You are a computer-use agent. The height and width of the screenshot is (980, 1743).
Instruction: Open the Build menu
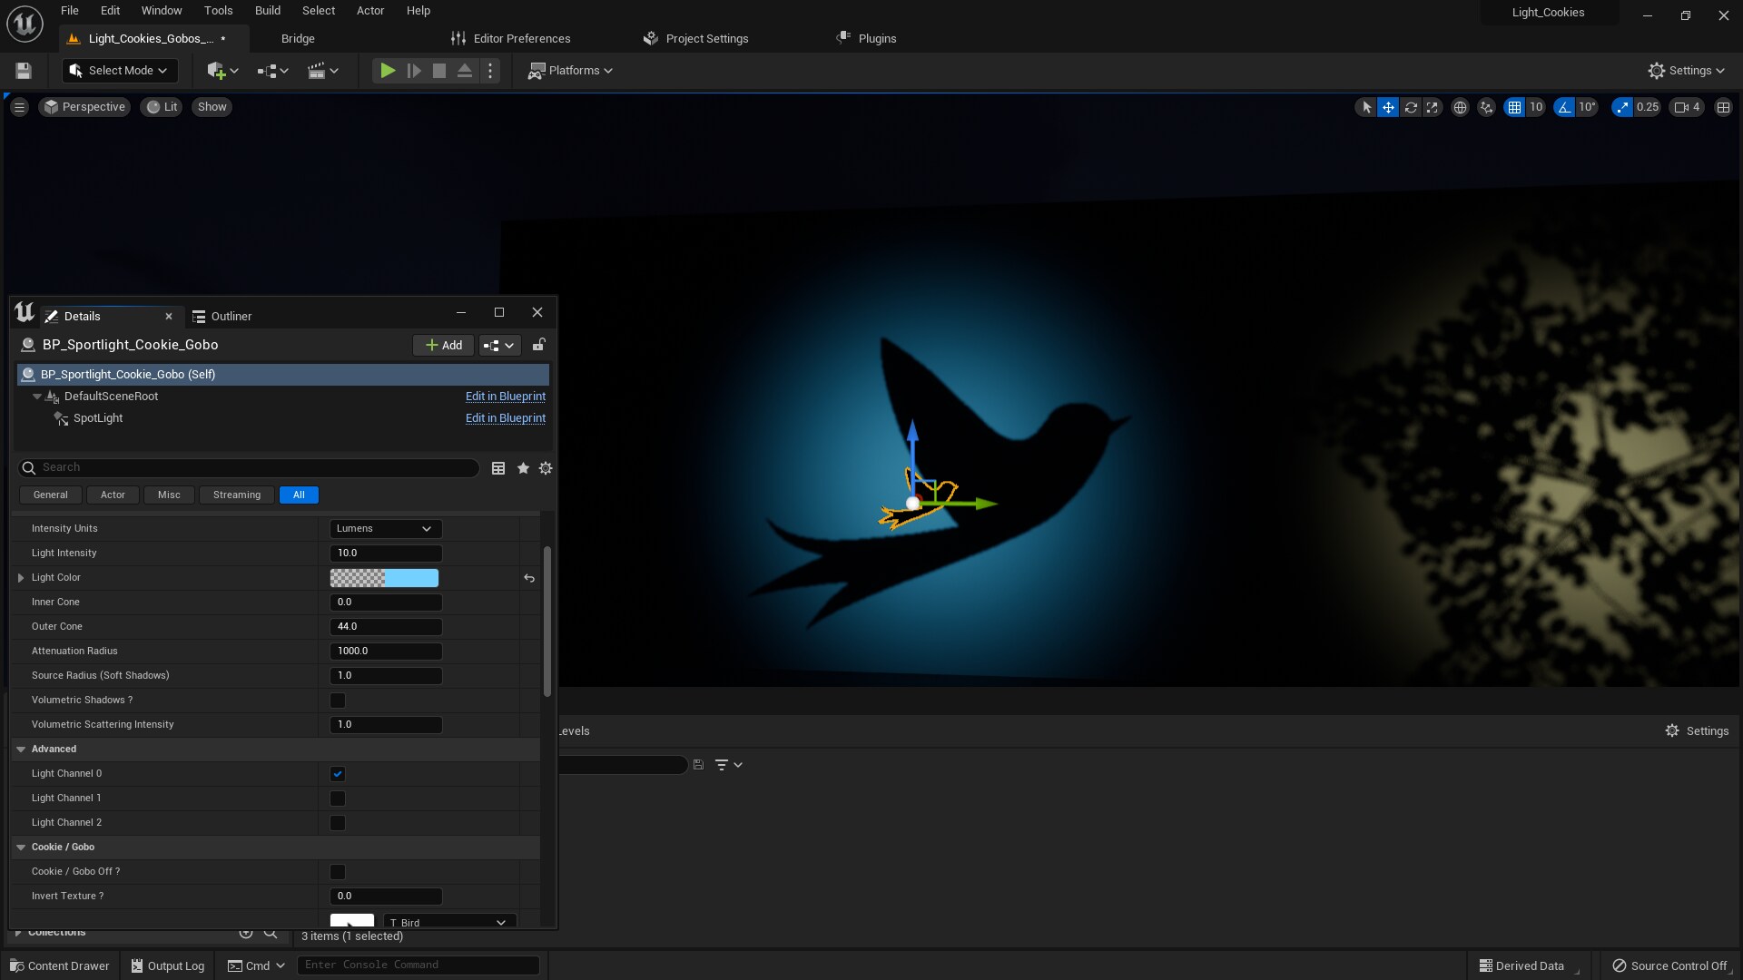267,11
